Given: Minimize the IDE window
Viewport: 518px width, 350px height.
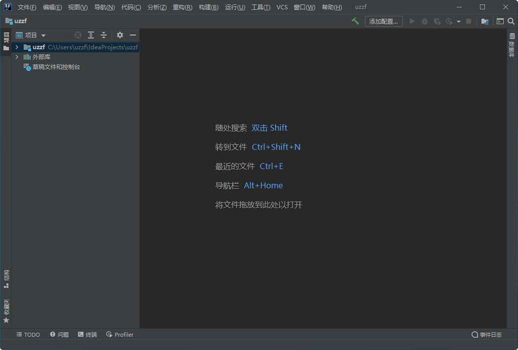Looking at the screenshot, I should coord(459,7).
